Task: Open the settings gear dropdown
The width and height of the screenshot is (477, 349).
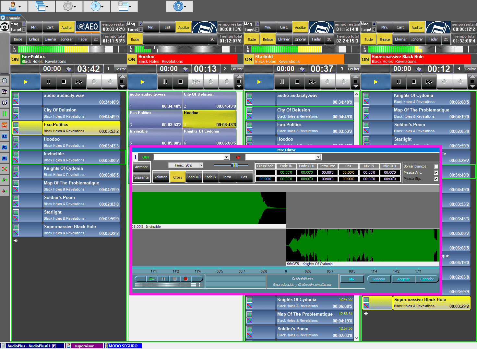Action: coord(69,6)
